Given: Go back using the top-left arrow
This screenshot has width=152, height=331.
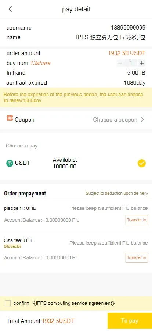Looking at the screenshot, I should 10,9.
